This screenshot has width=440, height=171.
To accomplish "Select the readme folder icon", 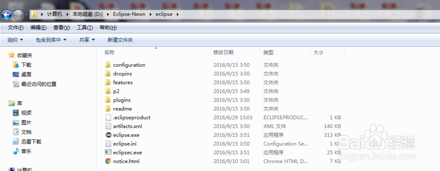I will (x=108, y=109).
